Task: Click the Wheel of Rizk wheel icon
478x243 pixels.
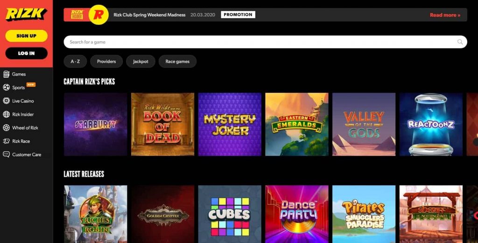Action: point(6,128)
